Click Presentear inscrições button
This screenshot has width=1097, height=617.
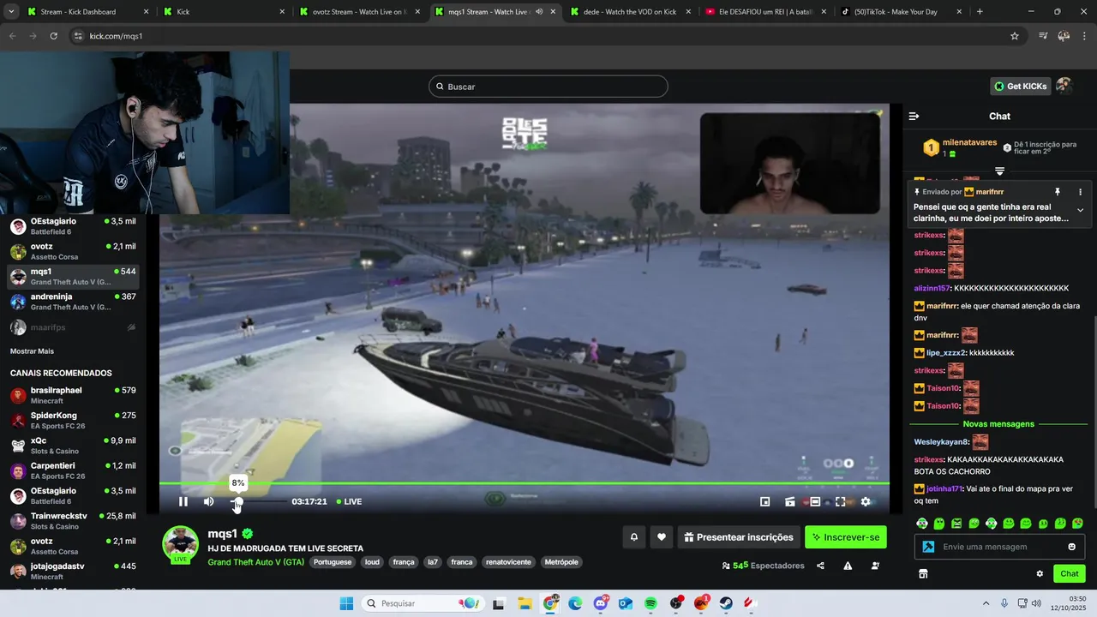click(x=739, y=537)
